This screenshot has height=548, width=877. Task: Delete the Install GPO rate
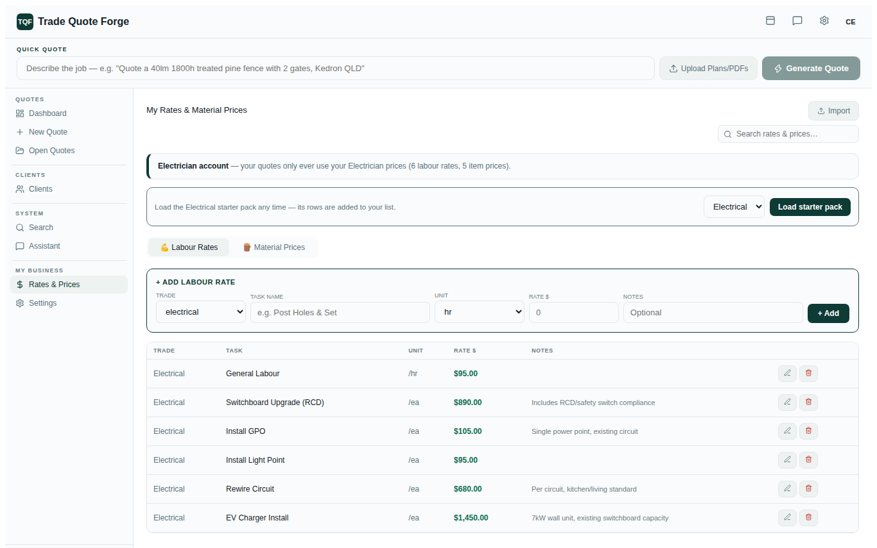808,431
